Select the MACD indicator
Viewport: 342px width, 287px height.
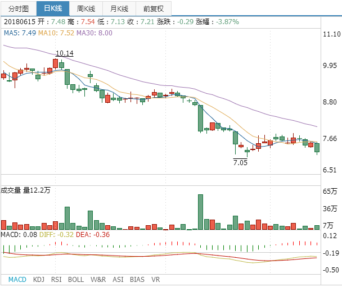pos(17,279)
